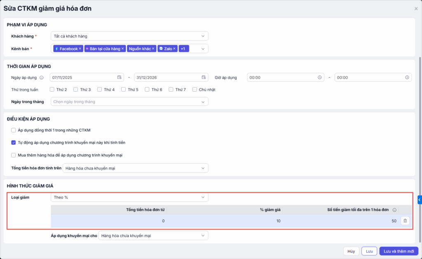
Task: Click info icon beside Số tiền giảm tối đa
Action: point(394,210)
